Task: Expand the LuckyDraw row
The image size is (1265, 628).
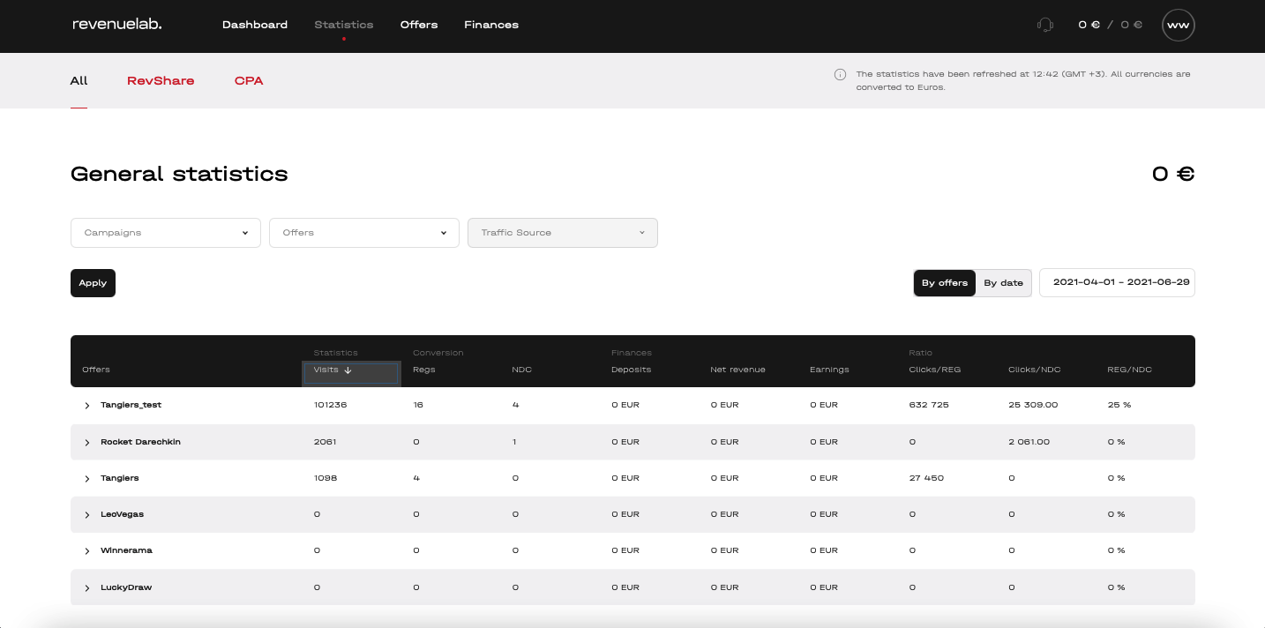Action: click(x=87, y=588)
